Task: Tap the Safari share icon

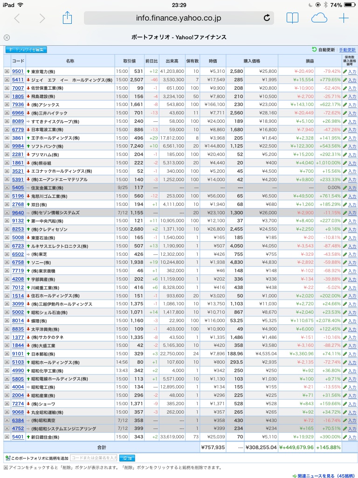Action: click(x=67, y=18)
